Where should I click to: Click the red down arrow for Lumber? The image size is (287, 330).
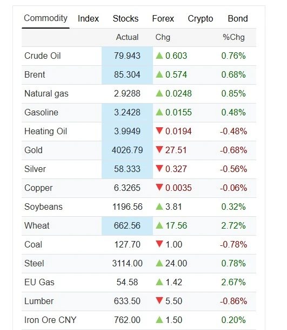pos(159,300)
